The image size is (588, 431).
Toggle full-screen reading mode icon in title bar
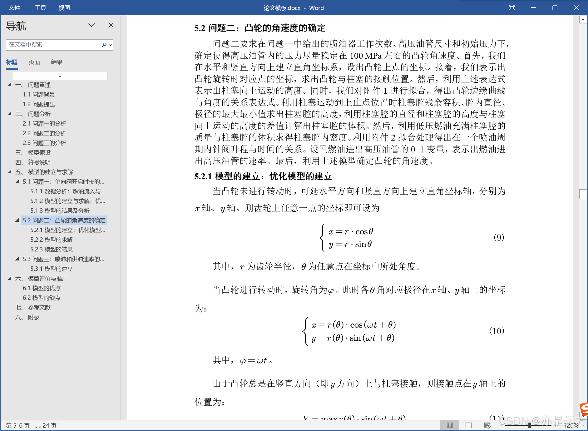(511, 8)
